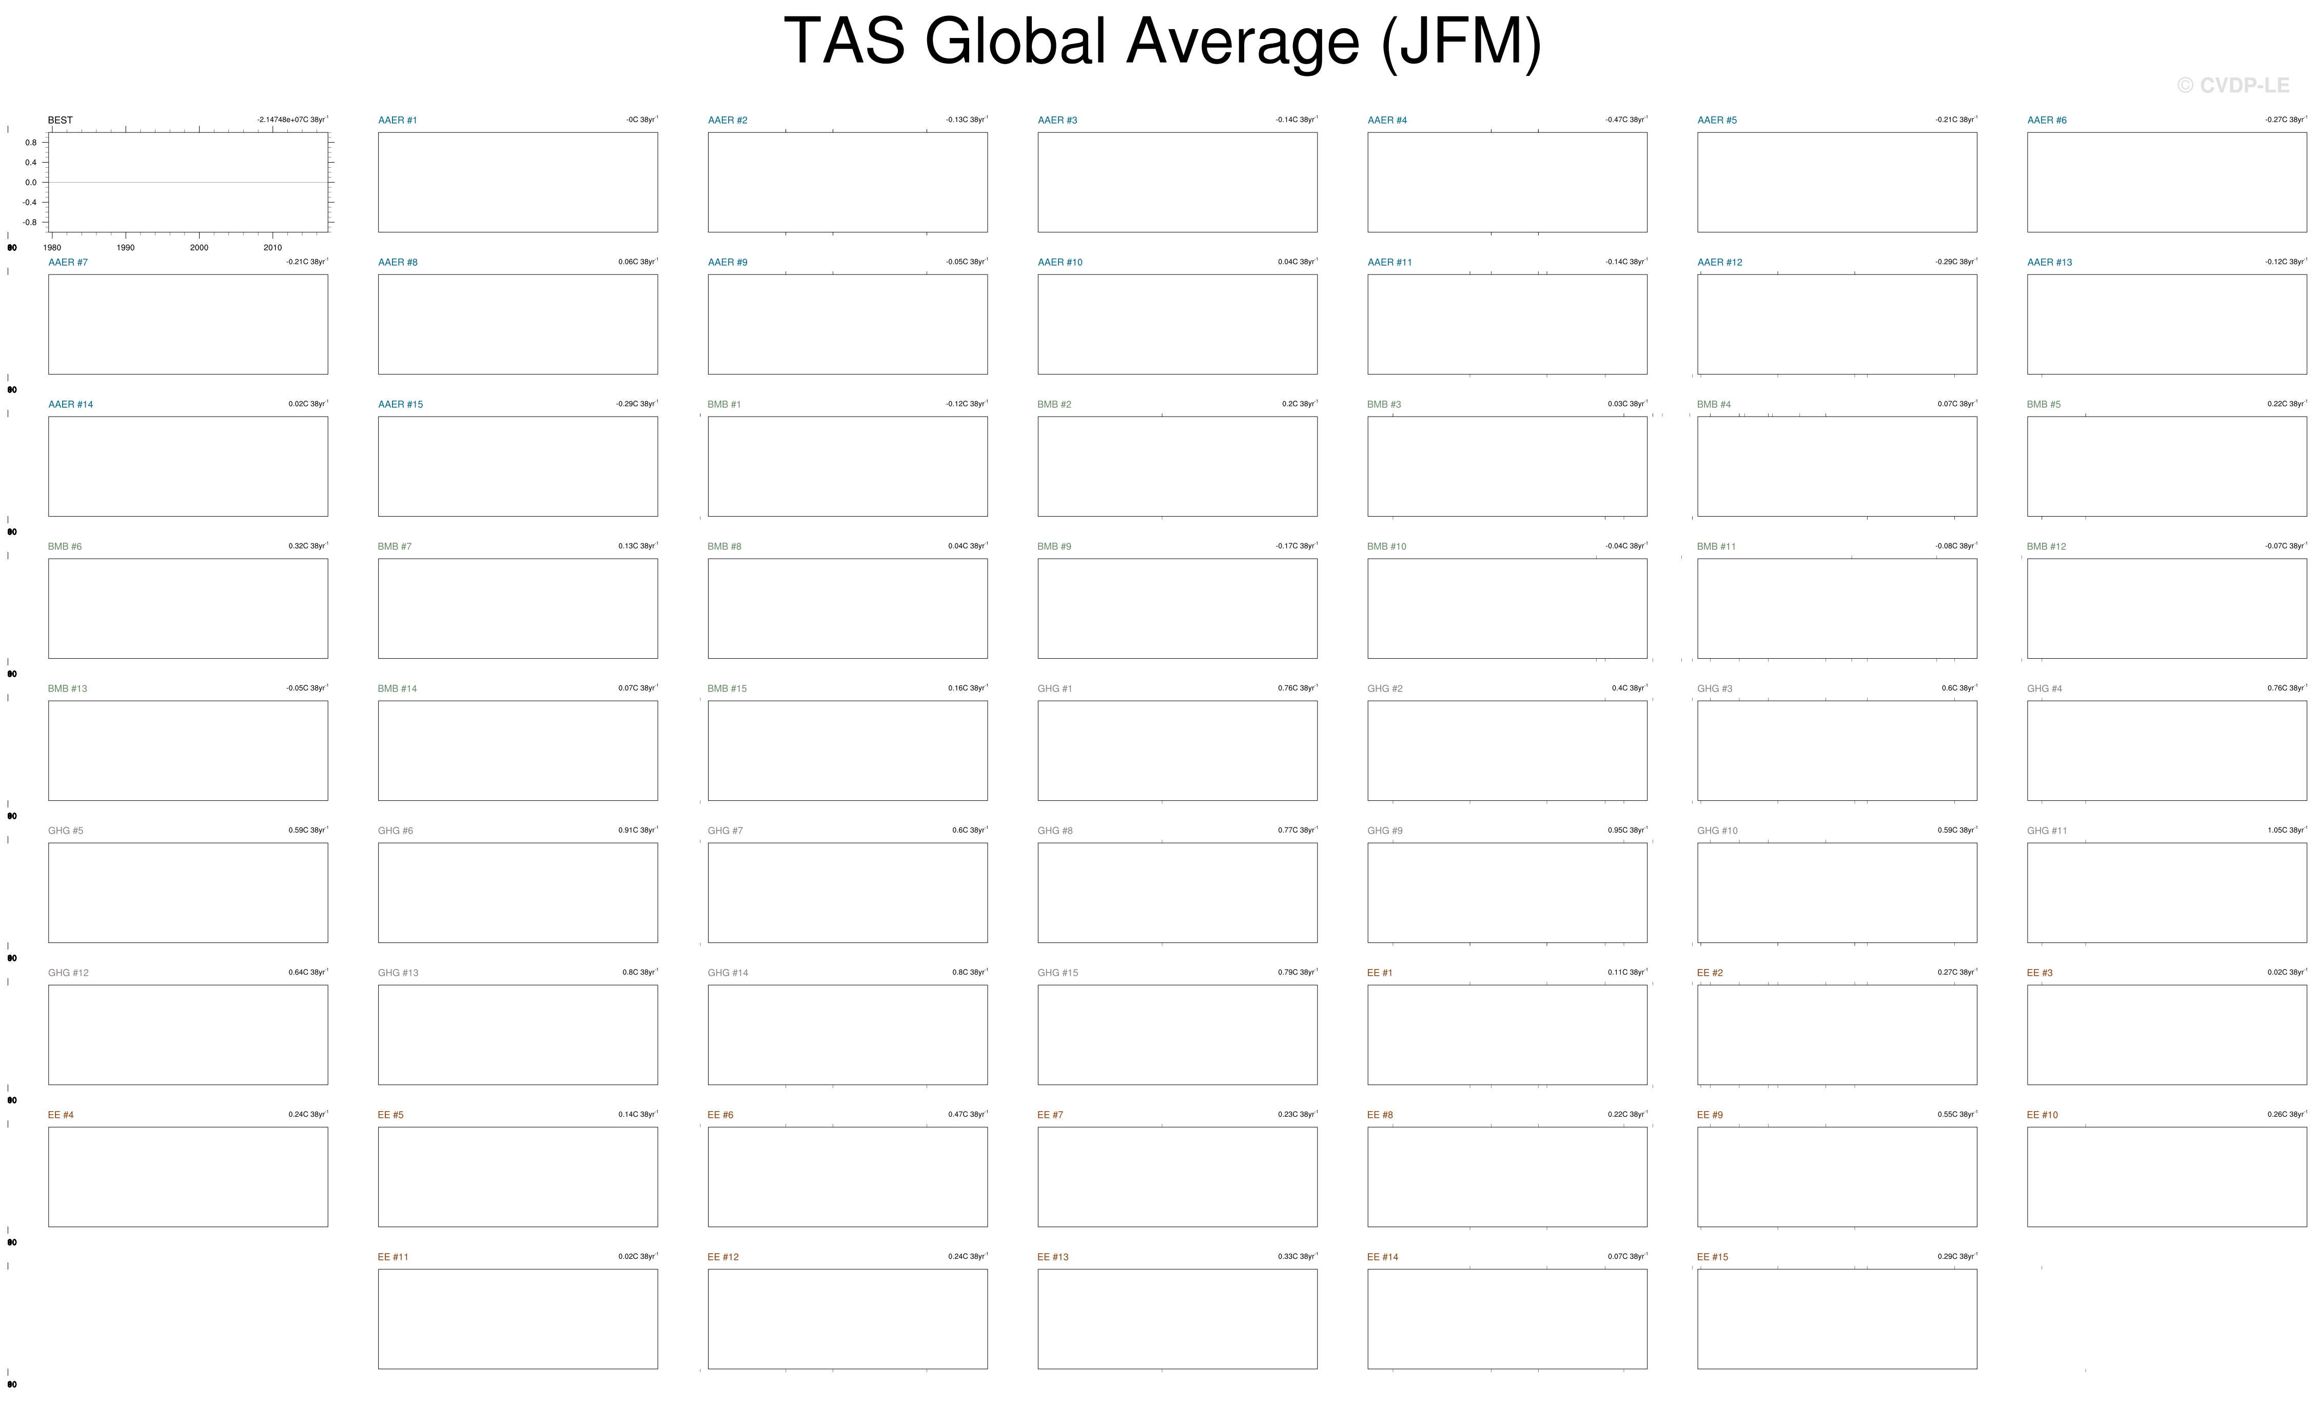Select the BMB #1 plot panel
Screen dimensions: 2315x1403
coord(848,467)
